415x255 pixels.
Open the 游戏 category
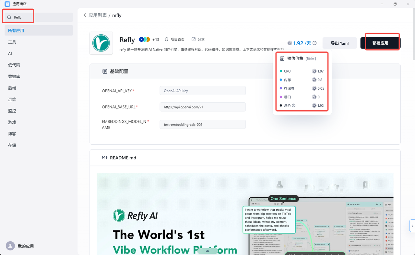[39, 122]
